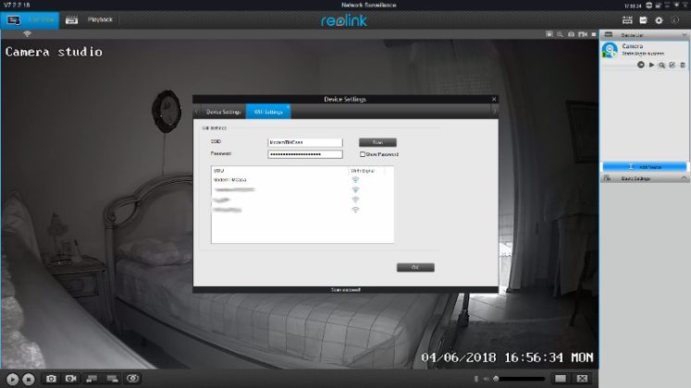Screen dimensions: 691x388
Task: Click the Camera device search icon
Action: coord(662,65)
